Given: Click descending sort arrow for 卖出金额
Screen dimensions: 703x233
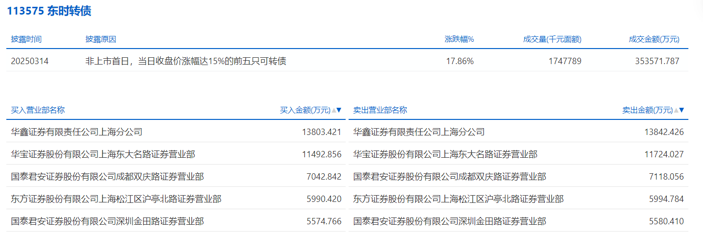Looking at the screenshot, I should pos(682,110).
